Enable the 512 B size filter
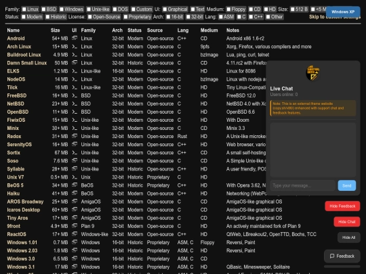This screenshot has width=366, height=274. tap(293, 9)
